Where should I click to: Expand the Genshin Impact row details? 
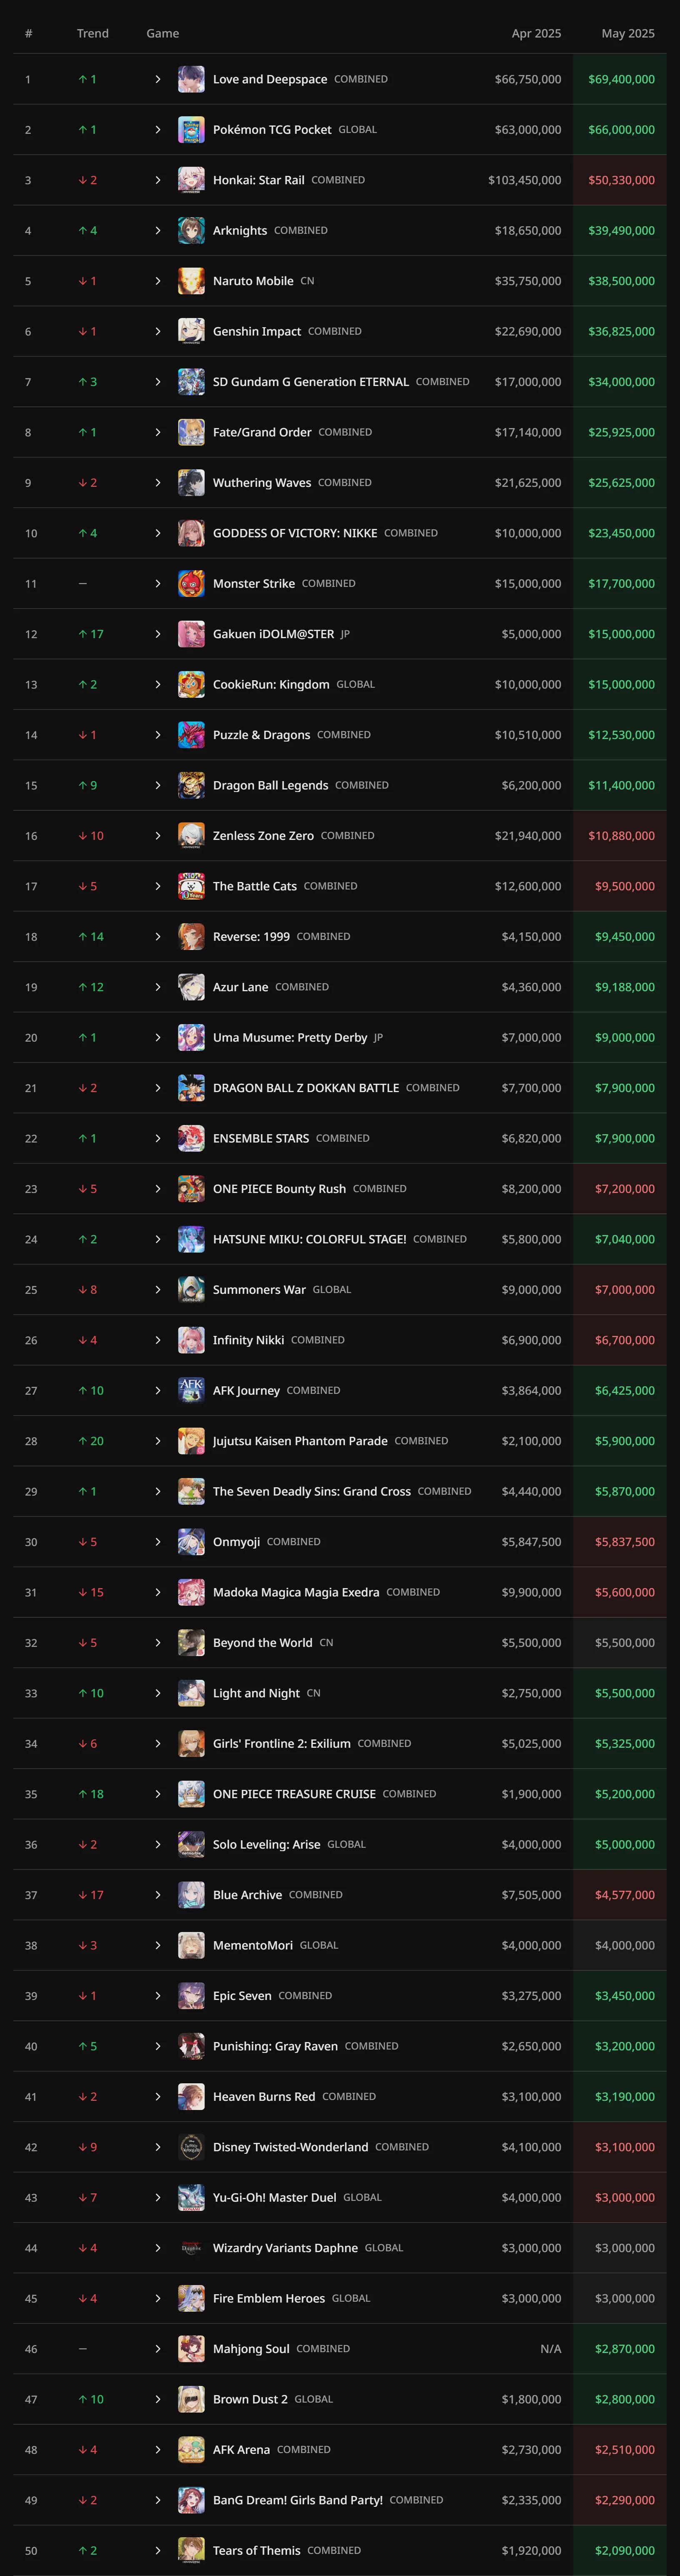point(158,331)
